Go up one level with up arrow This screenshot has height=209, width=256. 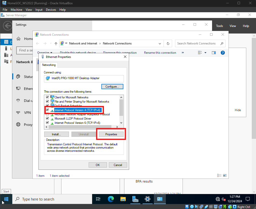pyautogui.click(x=56, y=43)
